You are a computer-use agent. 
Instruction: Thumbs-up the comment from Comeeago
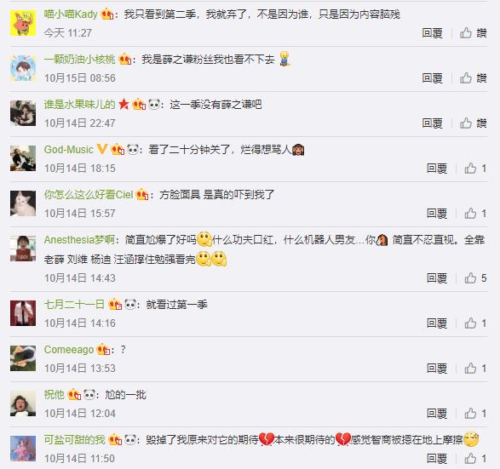475,369
